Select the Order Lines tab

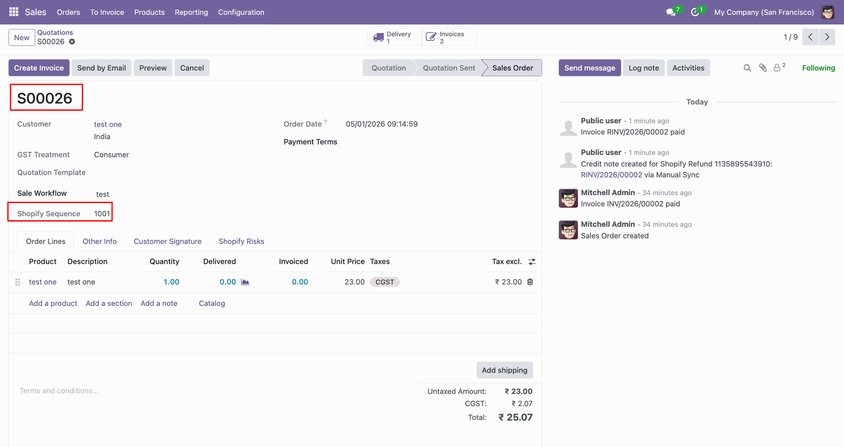pos(46,241)
